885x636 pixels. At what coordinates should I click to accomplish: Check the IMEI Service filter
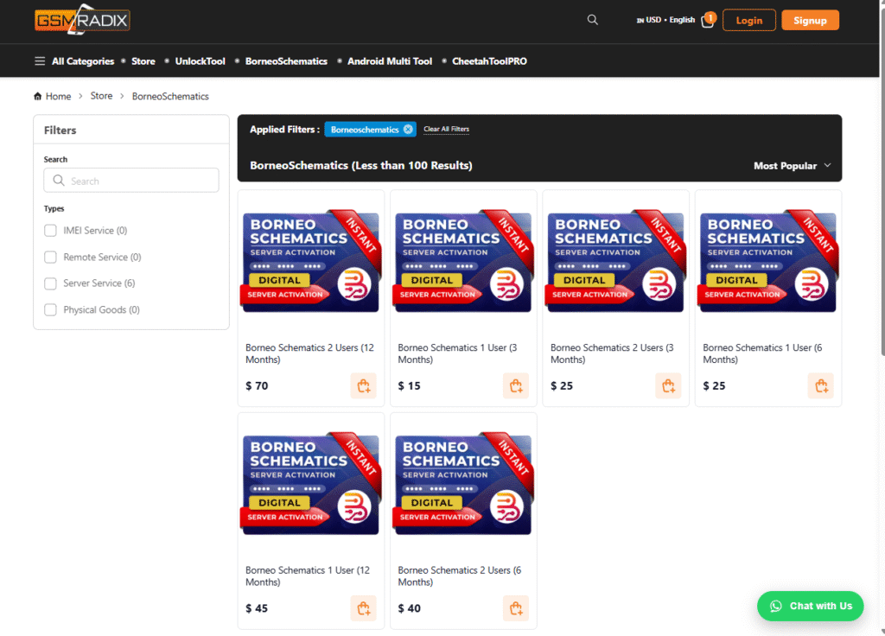pyautogui.click(x=51, y=231)
